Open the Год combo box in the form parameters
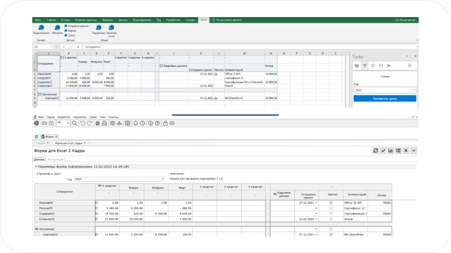The height and width of the screenshot is (253, 451). (x=119, y=179)
